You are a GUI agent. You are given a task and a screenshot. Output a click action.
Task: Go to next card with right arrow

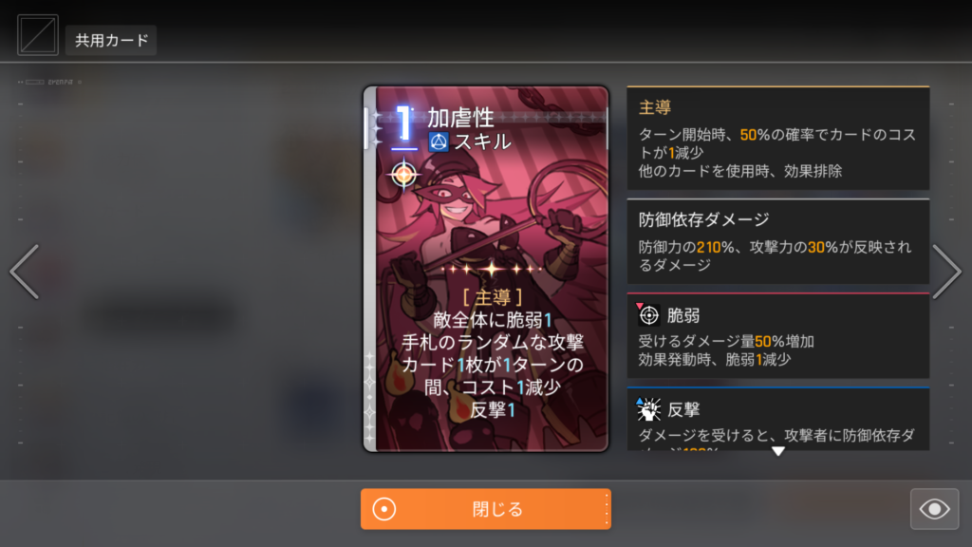click(946, 272)
